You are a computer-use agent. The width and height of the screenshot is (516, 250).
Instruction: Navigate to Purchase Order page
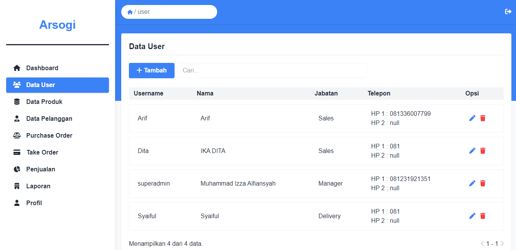(49, 136)
